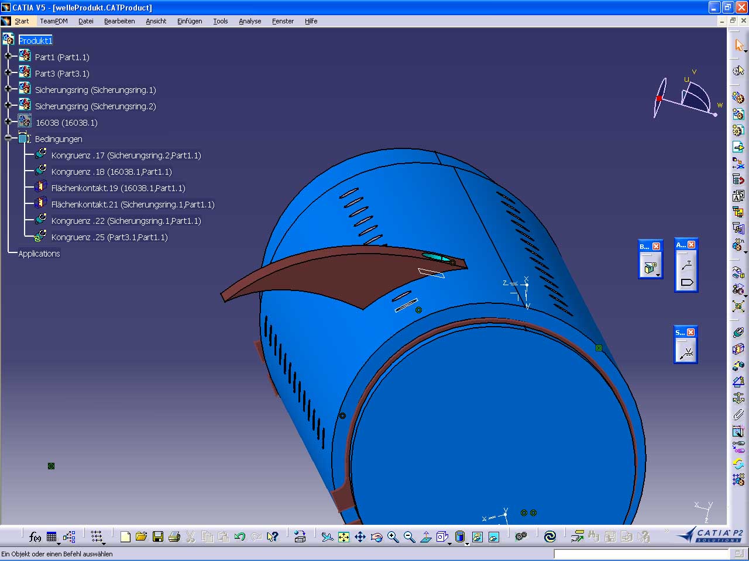The image size is (749, 561).
Task: Expand the Sicherungsring.1 tree node
Action: [8, 89]
